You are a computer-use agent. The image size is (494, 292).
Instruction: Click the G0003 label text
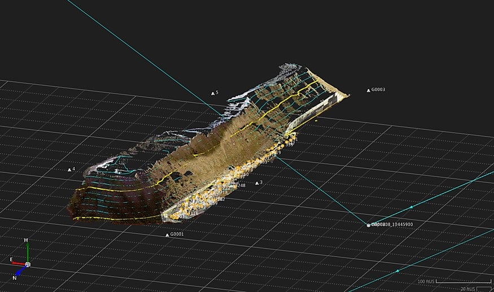click(378, 89)
